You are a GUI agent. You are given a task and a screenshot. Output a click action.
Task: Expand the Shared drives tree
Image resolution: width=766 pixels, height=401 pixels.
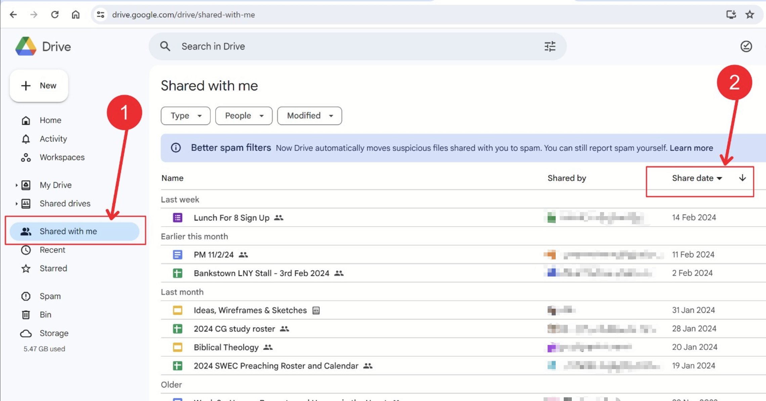coord(16,203)
